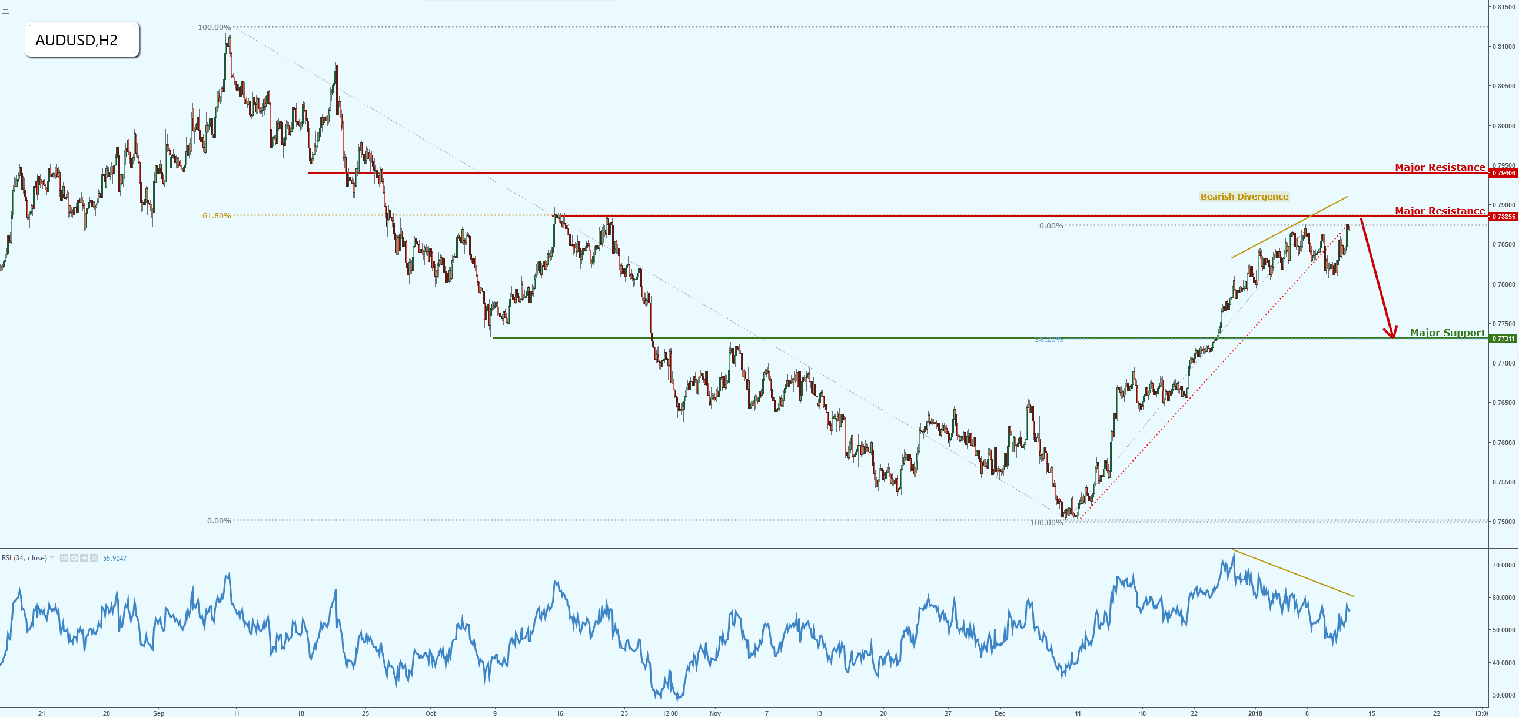Click the Dec label on time axis

[x=1000, y=713]
